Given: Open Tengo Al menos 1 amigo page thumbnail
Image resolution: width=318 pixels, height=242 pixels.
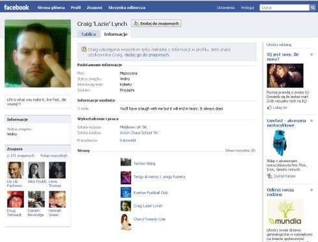Looking at the screenshot, I should tap(126, 178).
